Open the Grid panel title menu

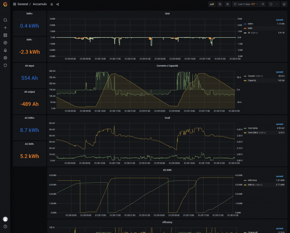[167, 14]
